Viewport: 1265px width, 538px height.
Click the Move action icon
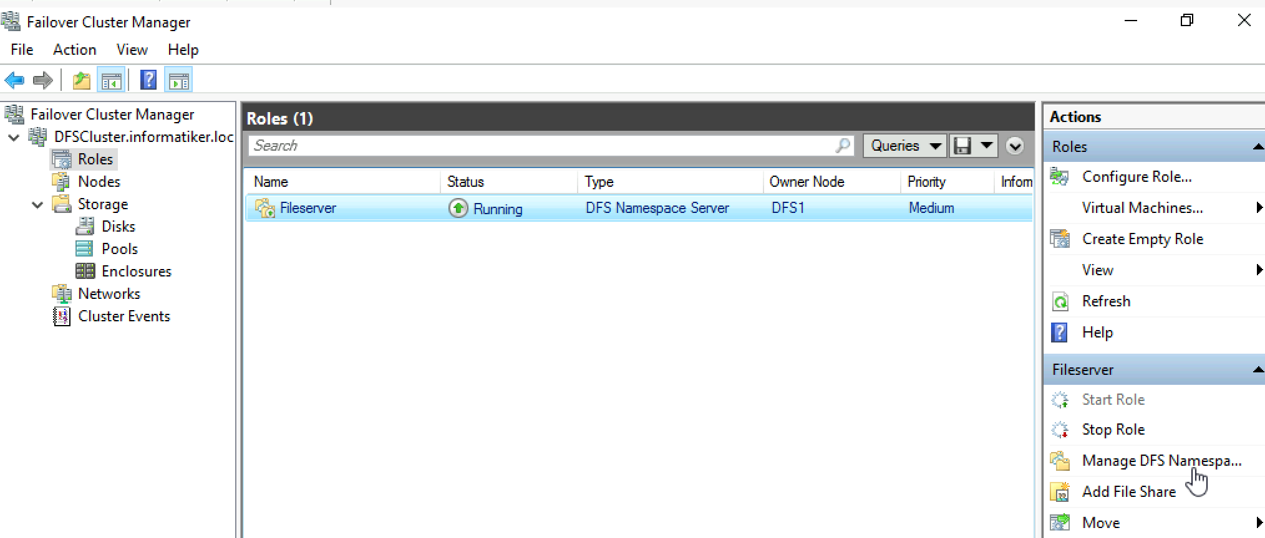coord(1060,523)
